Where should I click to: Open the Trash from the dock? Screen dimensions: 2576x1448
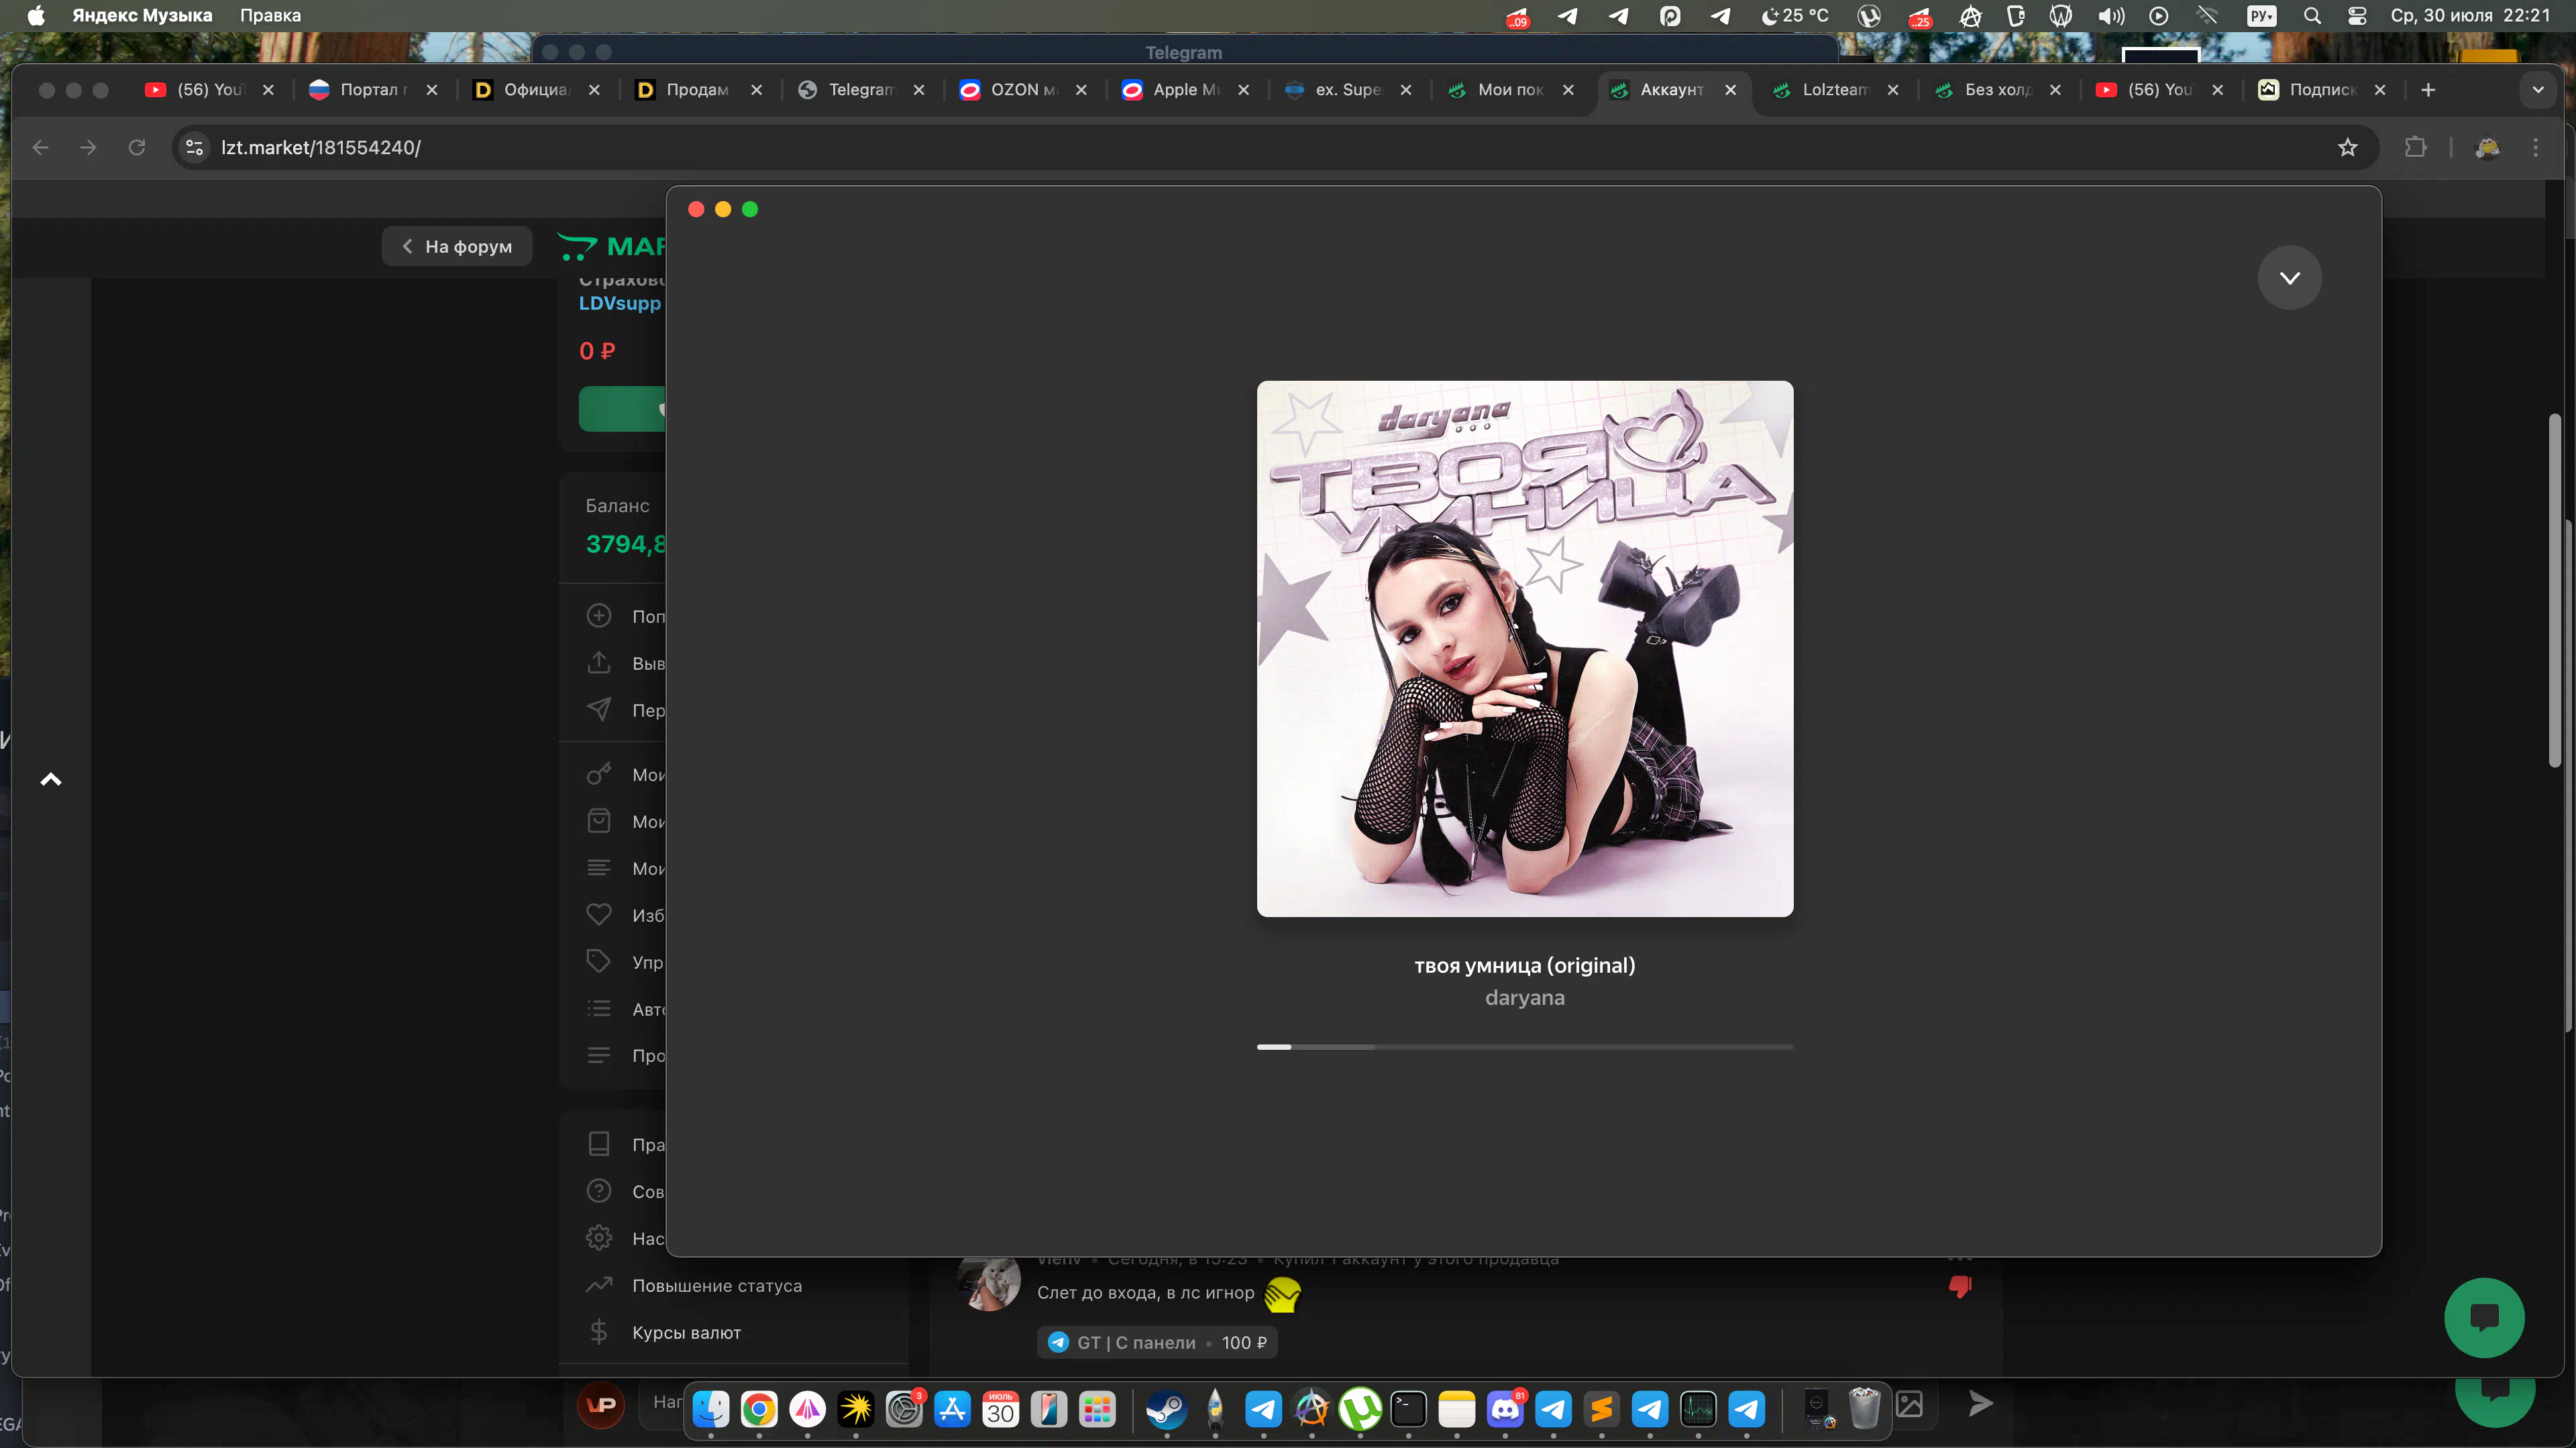click(x=1864, y=1409)
